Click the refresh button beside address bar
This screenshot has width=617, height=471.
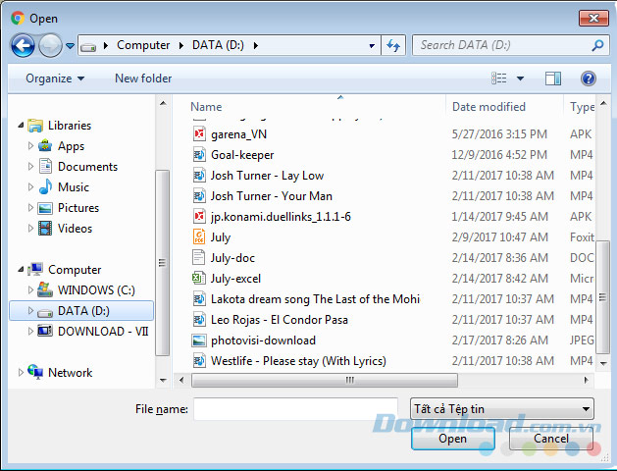point(393,45)
